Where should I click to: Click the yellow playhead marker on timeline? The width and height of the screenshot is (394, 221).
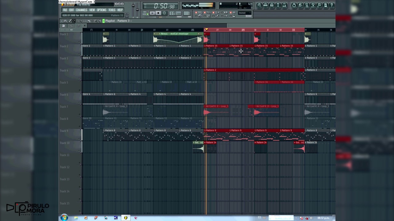click(x=207, y=29)
